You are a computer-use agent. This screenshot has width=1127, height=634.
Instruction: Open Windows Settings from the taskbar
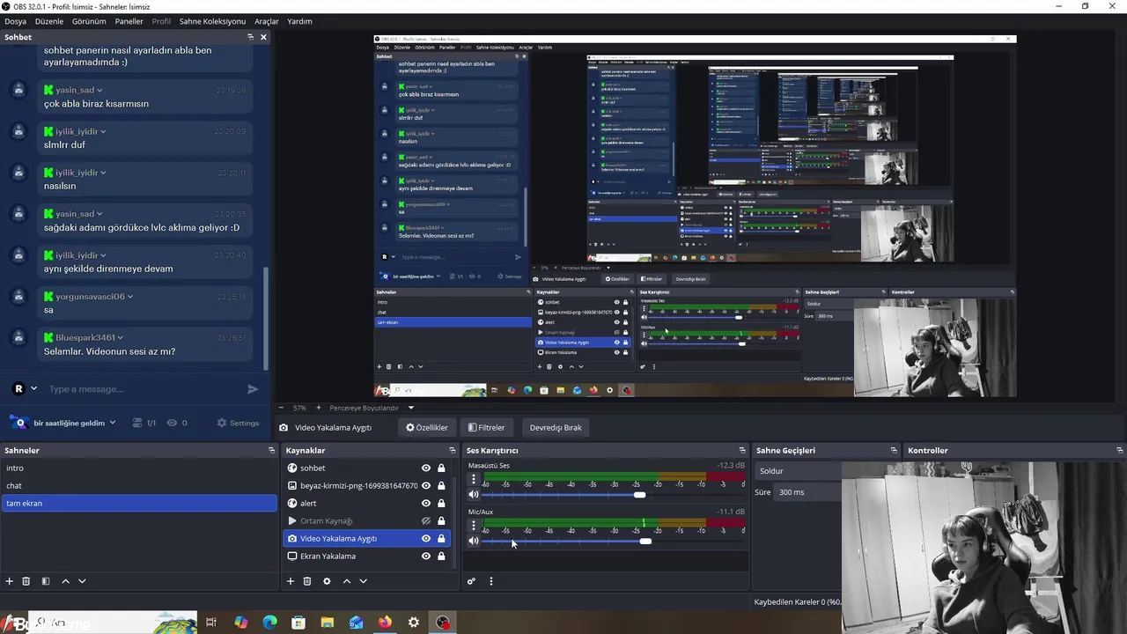[x=414, y=623]
